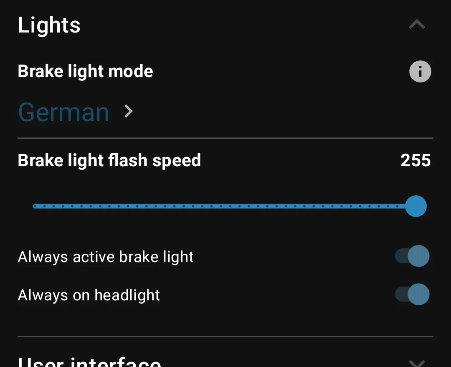The height and width of the screenshot is (367, 451).
Task: Open the User interface section header
Action: click(89, 362)
